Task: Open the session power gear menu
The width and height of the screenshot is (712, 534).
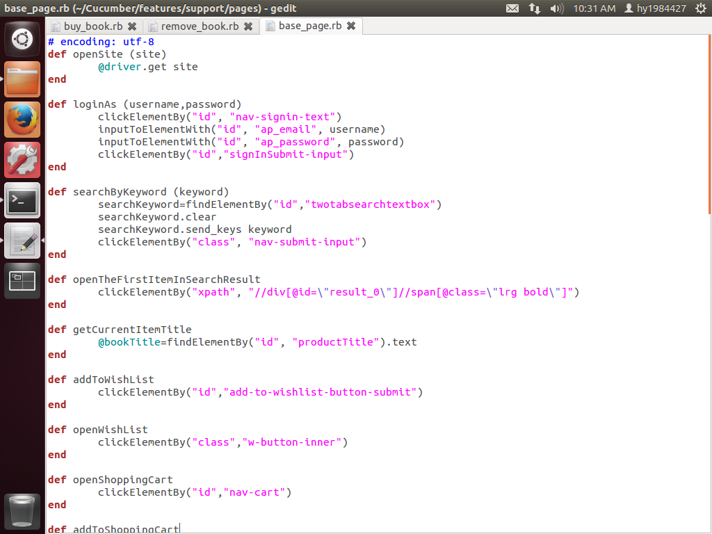Action: (x=701, y=8)
